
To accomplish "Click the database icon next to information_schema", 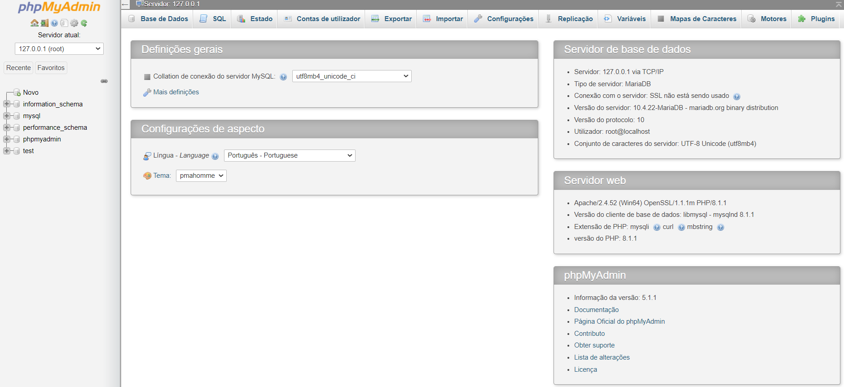I will pyautogui.click(x=17, y=104).
